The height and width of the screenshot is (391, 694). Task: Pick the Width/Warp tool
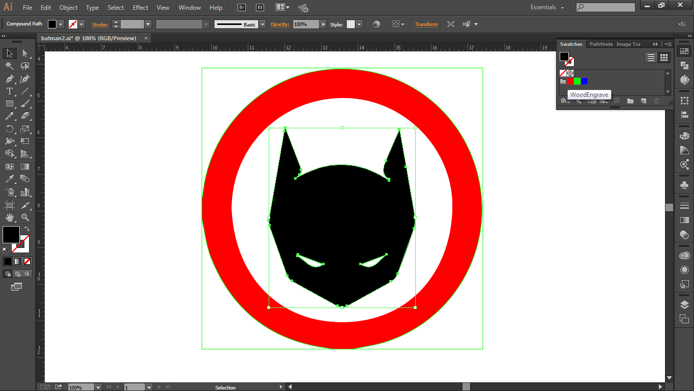[10, 141]
